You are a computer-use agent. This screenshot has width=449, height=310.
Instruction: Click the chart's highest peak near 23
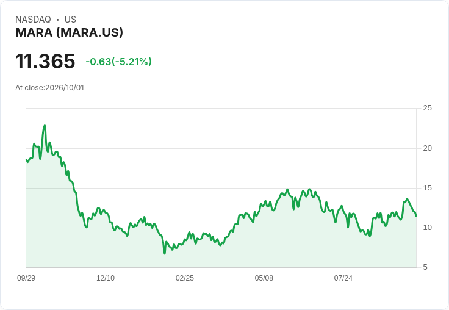coord(45,126)
